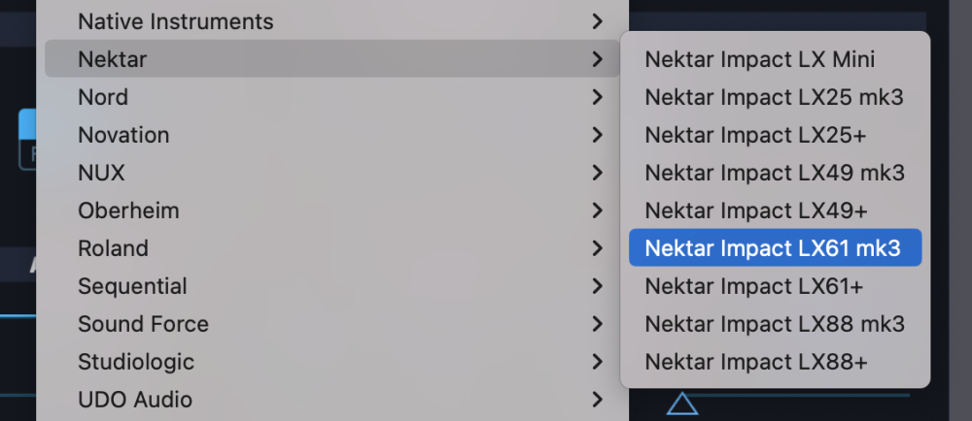Open the Nord submenu

pos(103,97)
